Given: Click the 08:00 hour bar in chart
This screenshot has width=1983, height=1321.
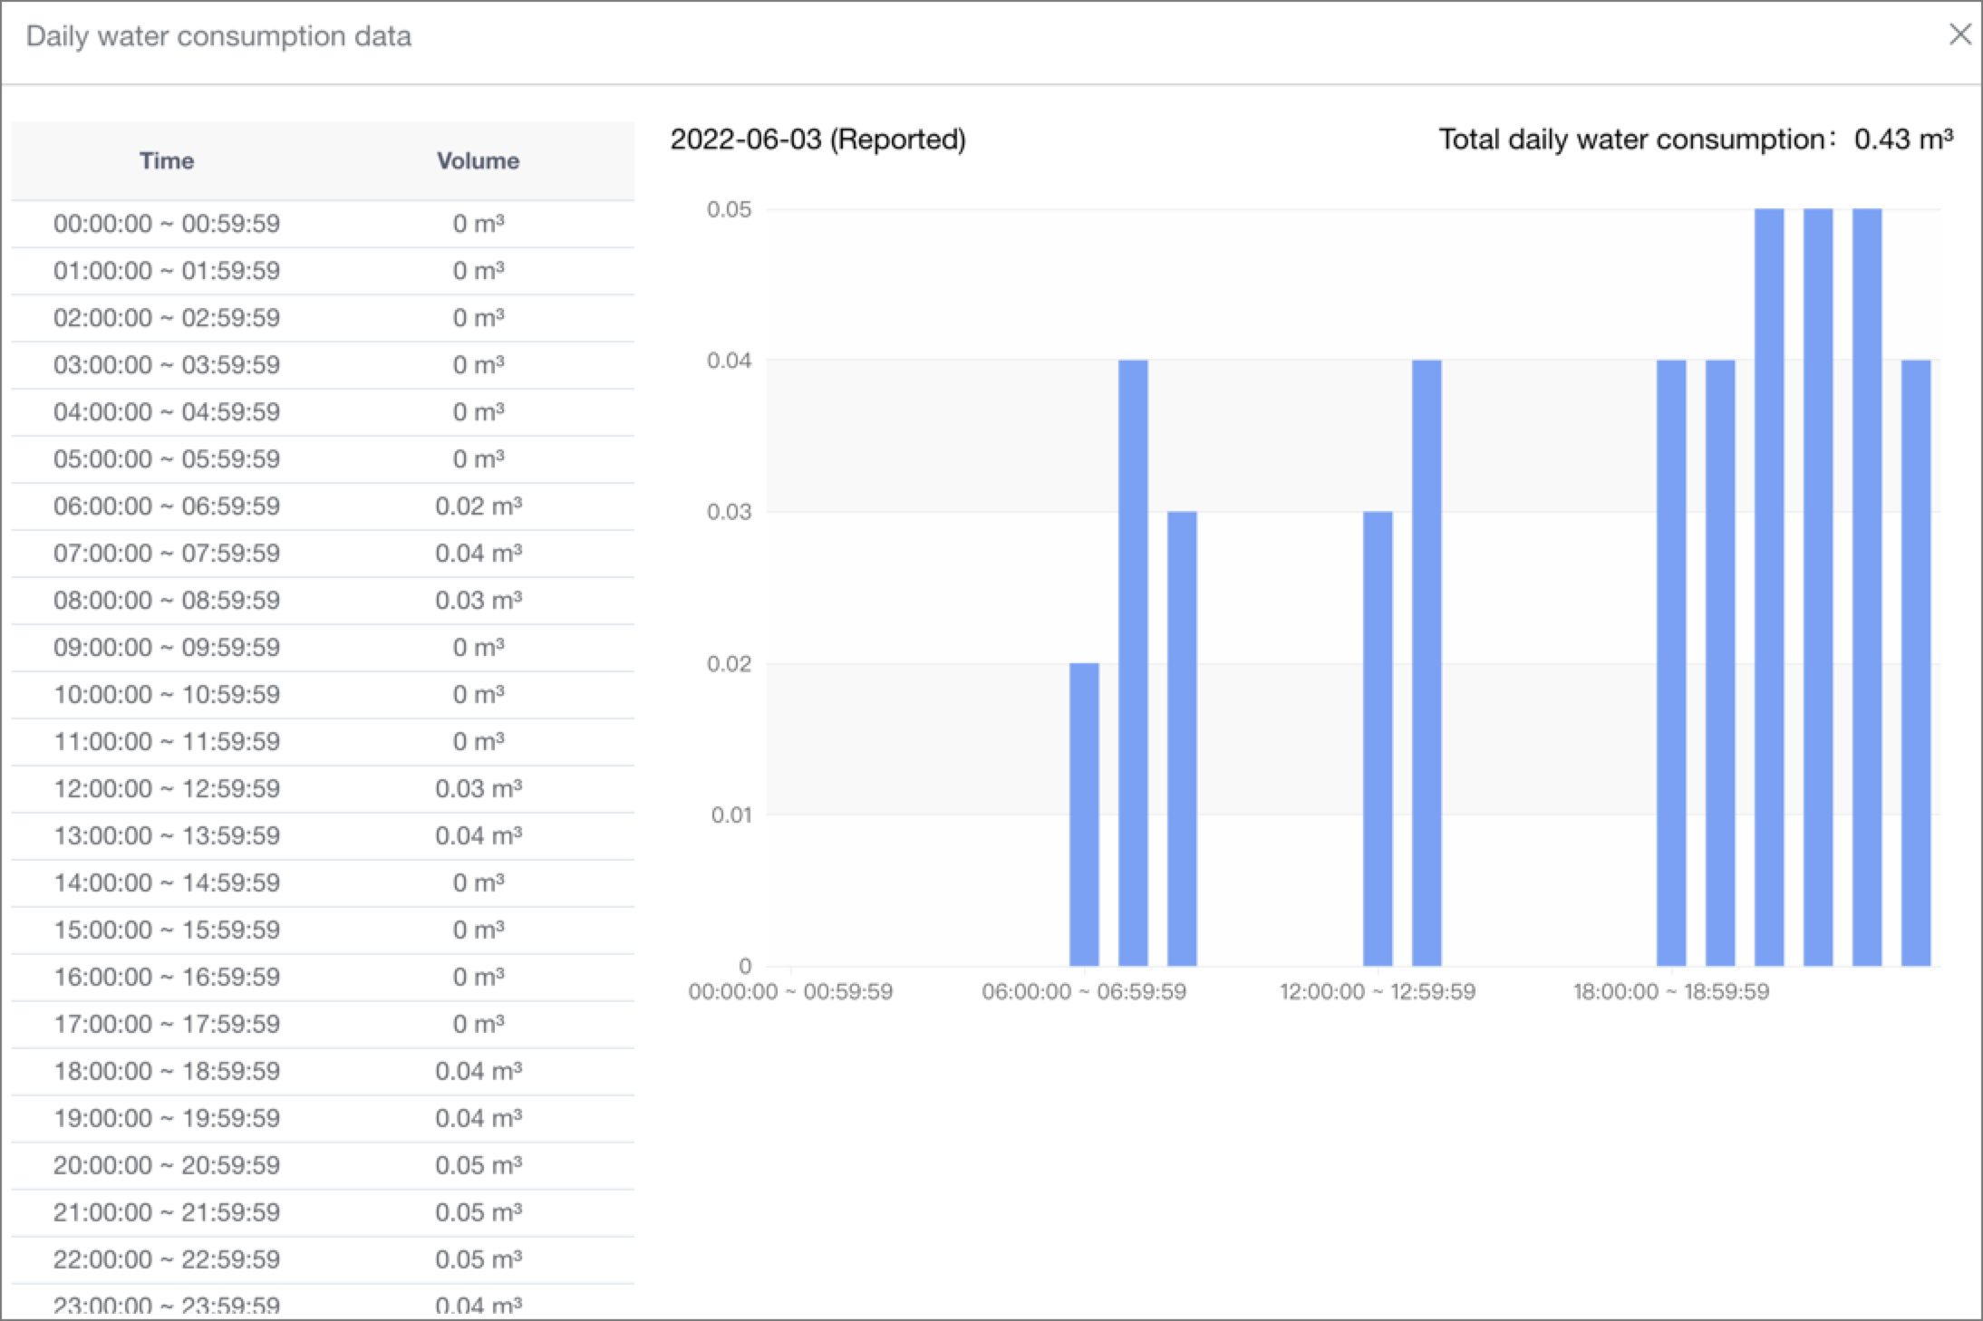Looking at the screenshot, I should 1182,738.
